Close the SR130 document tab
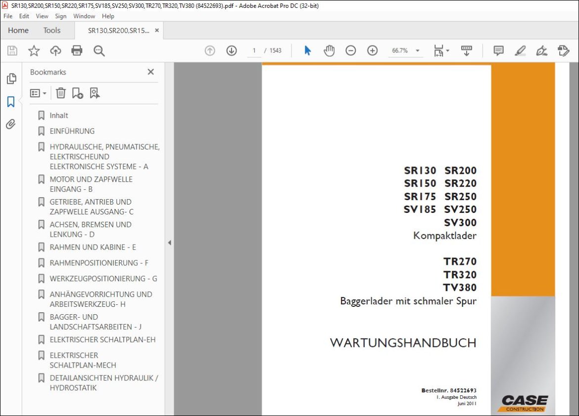Viewport: 579px width, 416px height. click(x=157, y=30)
